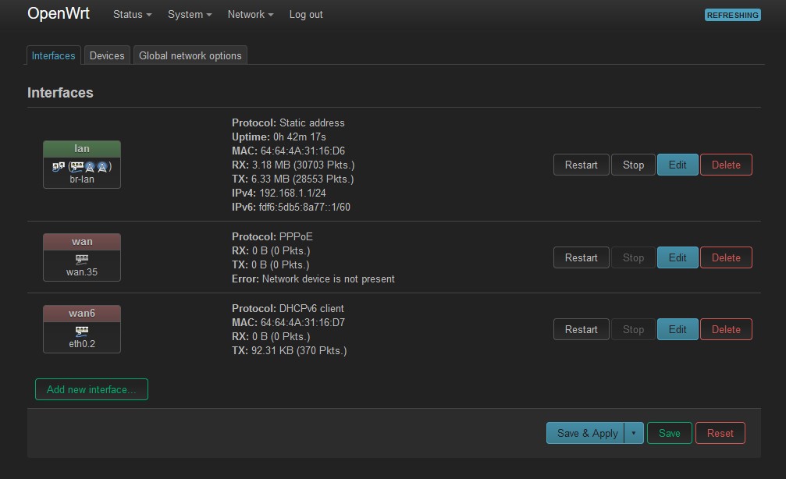Click Protocol: PPPoE text
Screen dimensions: 786x479
point(272,236)
